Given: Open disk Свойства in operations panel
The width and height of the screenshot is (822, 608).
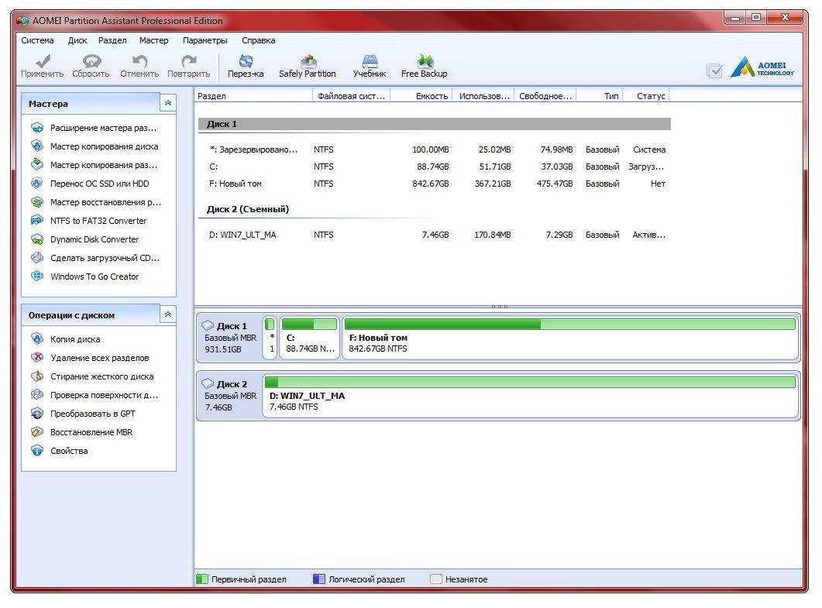Looking at the screenshot, I should 59,451.
